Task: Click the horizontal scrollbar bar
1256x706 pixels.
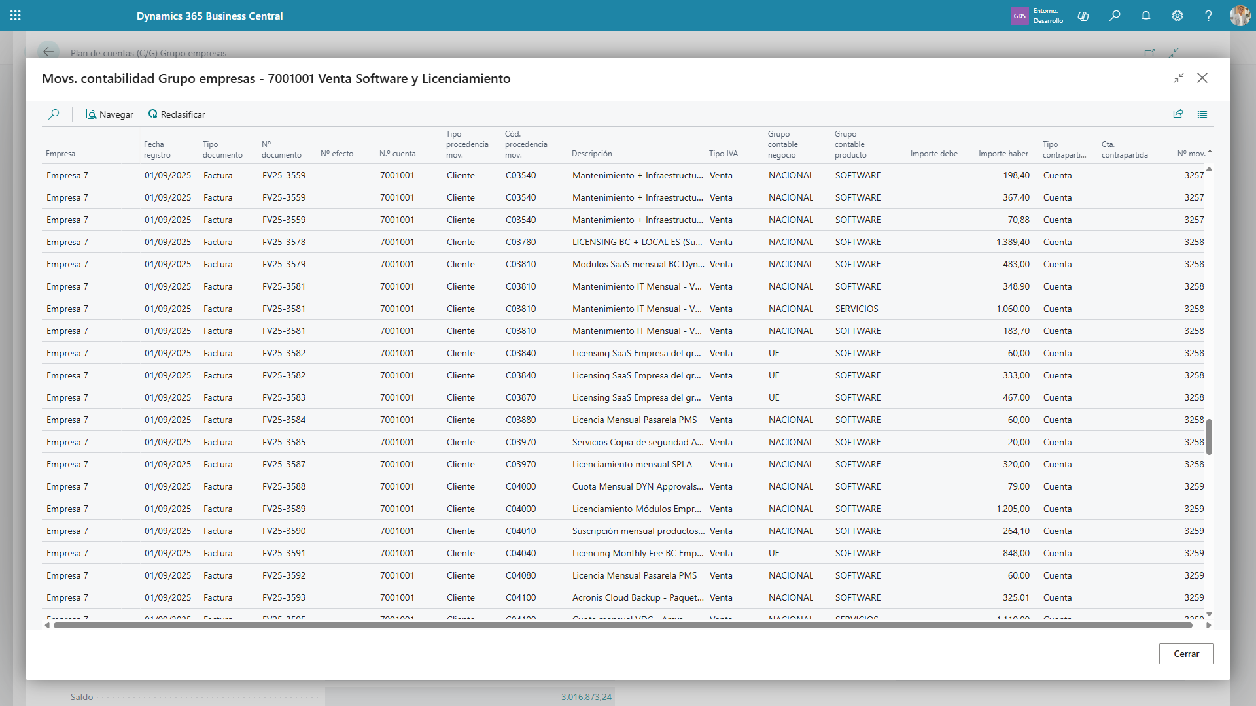Action: [x=623, y=626]
